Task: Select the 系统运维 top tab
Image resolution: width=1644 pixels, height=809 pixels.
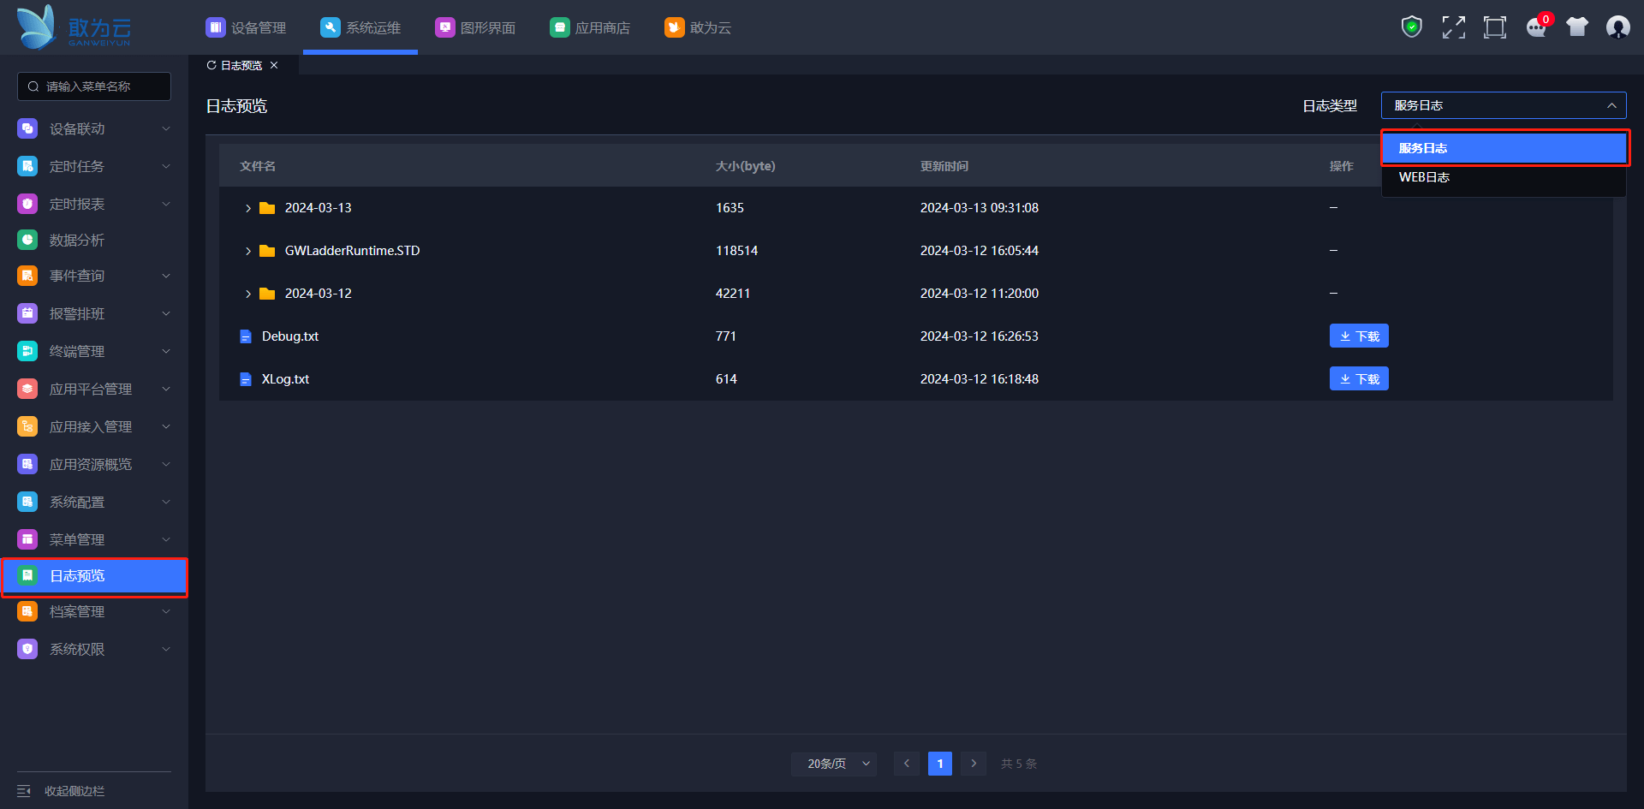Action: 360,27
